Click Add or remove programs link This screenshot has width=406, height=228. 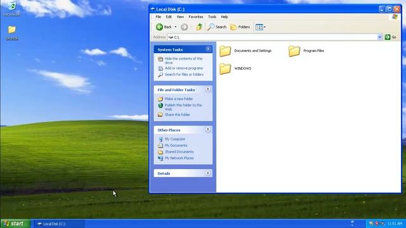tap(184, 68)
